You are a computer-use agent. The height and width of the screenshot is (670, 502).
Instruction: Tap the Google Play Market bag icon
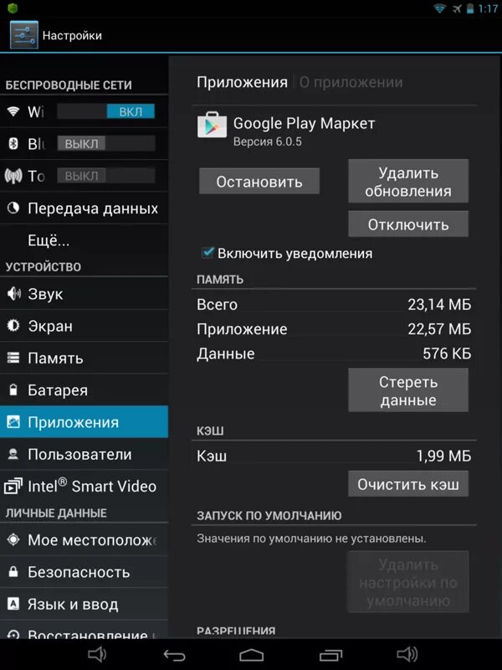(x=212, y=125)
